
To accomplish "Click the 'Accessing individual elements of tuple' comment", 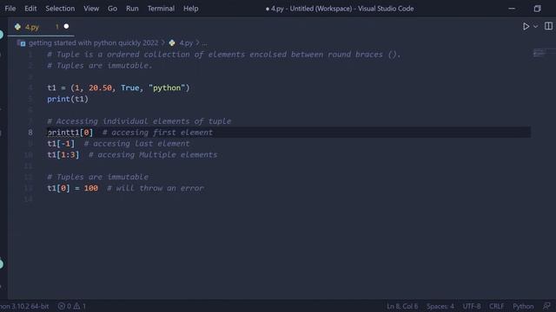I will coord(139,121).
